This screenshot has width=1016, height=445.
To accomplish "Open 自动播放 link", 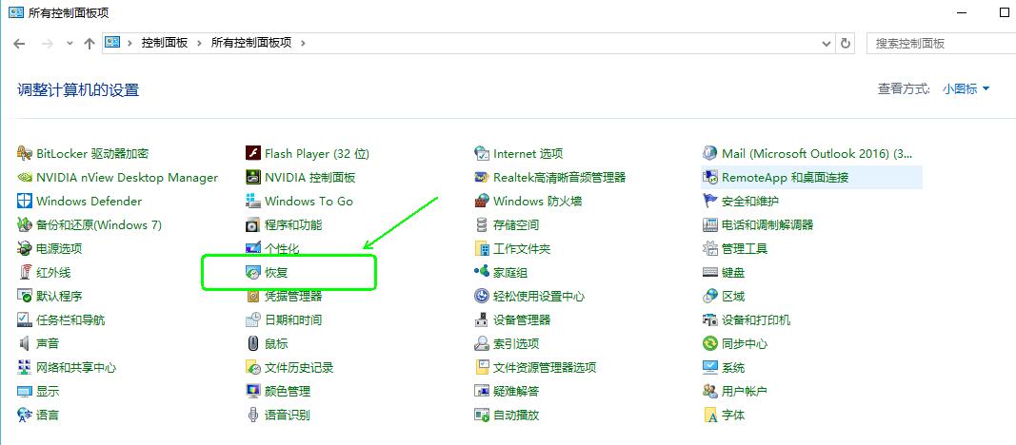I will pos(516,415).
